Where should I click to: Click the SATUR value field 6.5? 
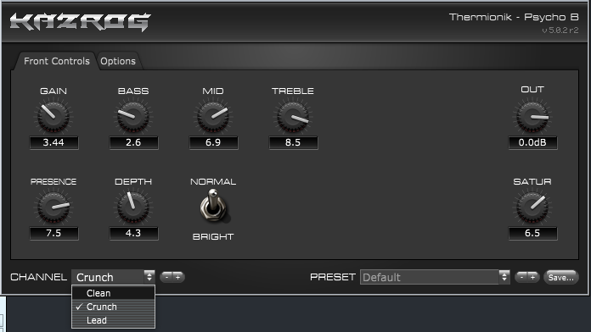(532, 233)
